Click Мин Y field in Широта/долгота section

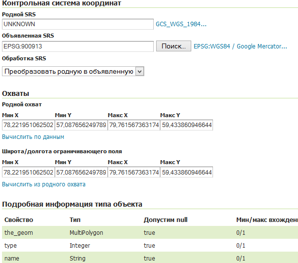[81, 173]
